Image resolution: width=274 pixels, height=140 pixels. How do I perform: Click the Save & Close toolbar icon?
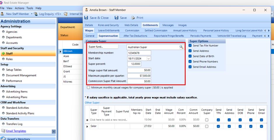click(x=86, y=18)
